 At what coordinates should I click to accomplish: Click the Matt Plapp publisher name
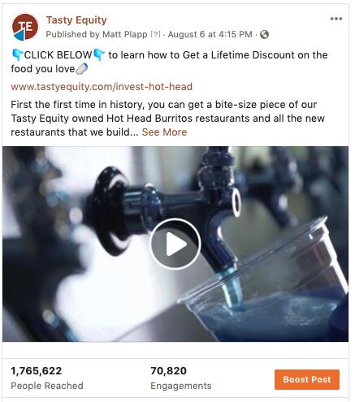[125, 35]
